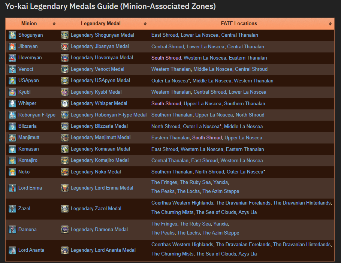341x263 pixels.
Task: Click the Legendary Venoct Medal icon
Action: click(65, 69)
